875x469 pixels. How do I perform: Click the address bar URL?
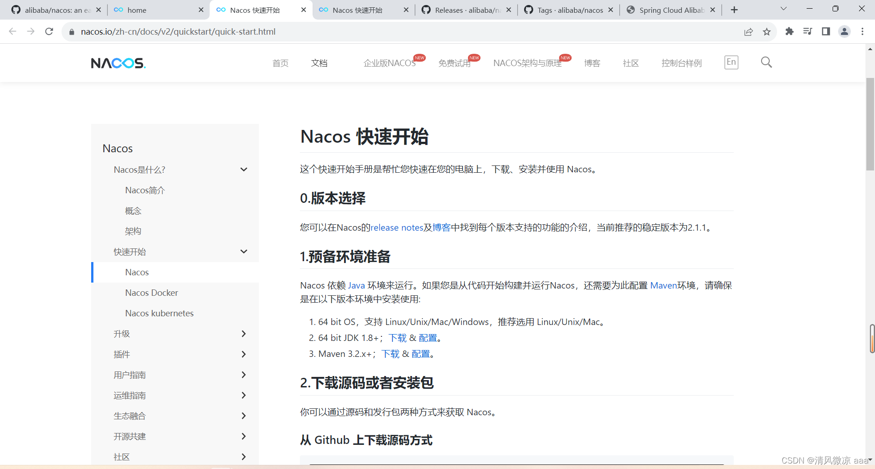[178, 31]
